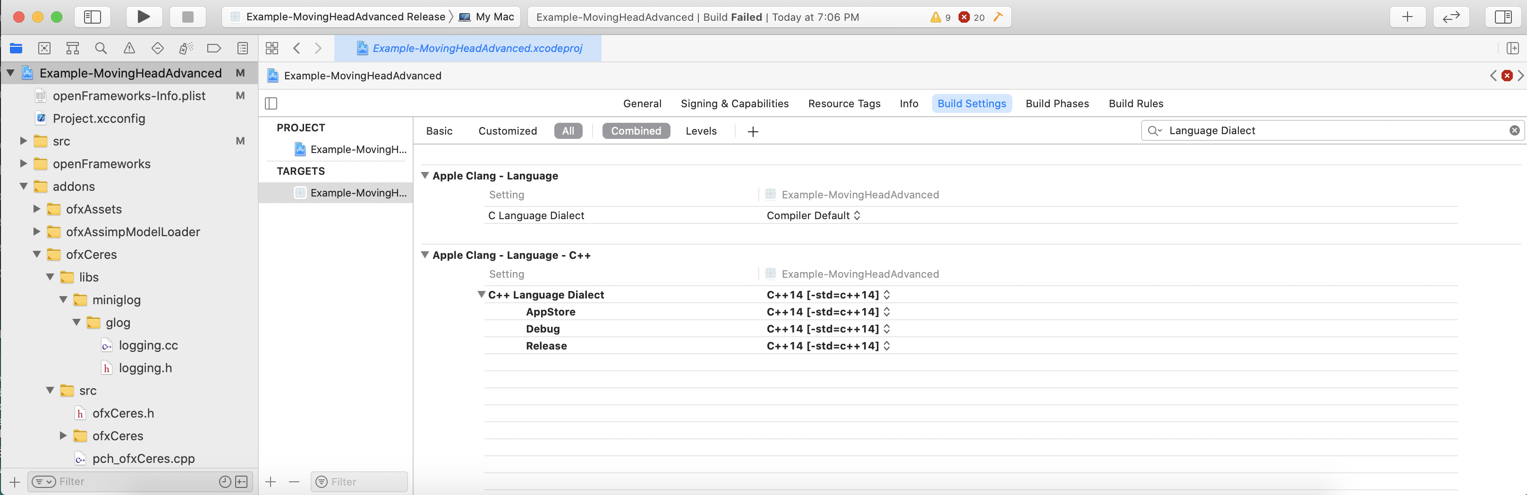This screenshot has height=495, width=1527.
Task: Open the Debug navigator
Action: 186,48
